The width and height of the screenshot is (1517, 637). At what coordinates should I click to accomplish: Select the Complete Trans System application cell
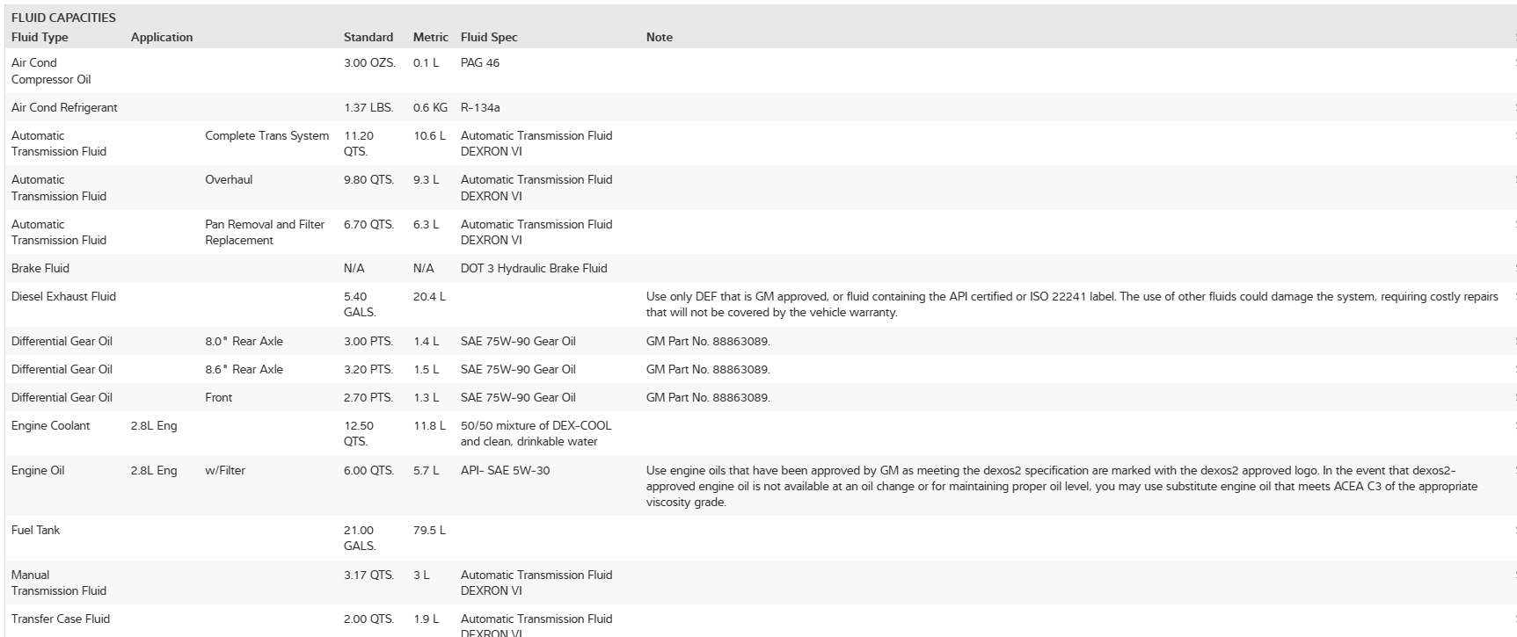point(267,135)
